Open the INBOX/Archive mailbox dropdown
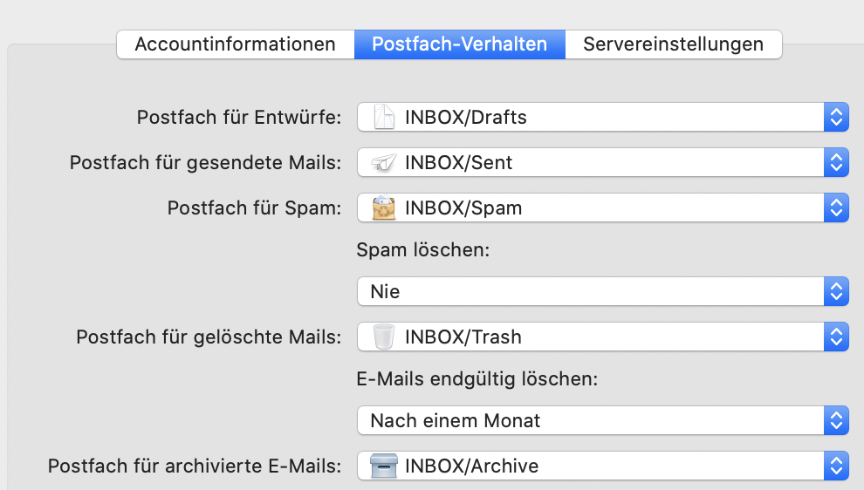Viewport: 864px width, 490px height. [602, 466]
